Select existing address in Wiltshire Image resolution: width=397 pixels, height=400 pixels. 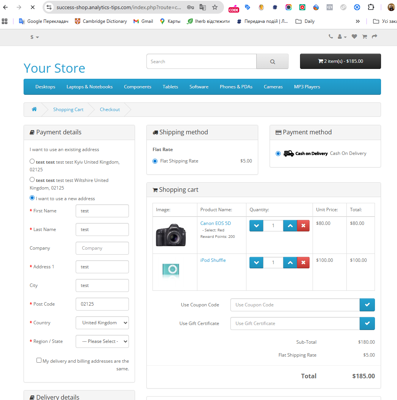(32, 180)
